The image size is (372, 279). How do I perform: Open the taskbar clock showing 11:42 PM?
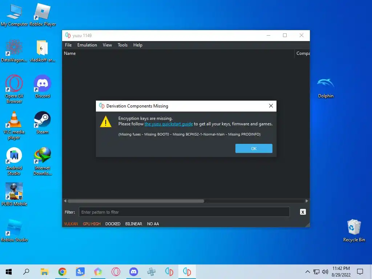tap(341, 272)
